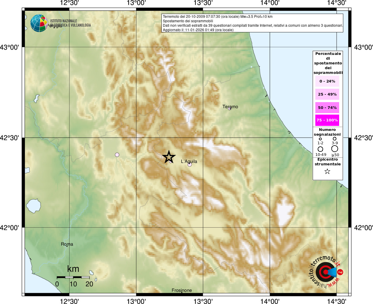Click the legend epicenter star symbol
This screenshot has width=373, height=304.
coord(327,171)
